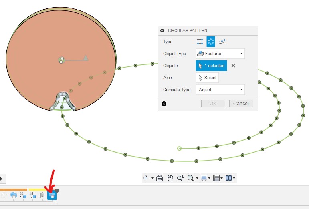The image size is (309, 209).
Task: Collapse the Circular Pattern dialog
Action: (162, 30)
